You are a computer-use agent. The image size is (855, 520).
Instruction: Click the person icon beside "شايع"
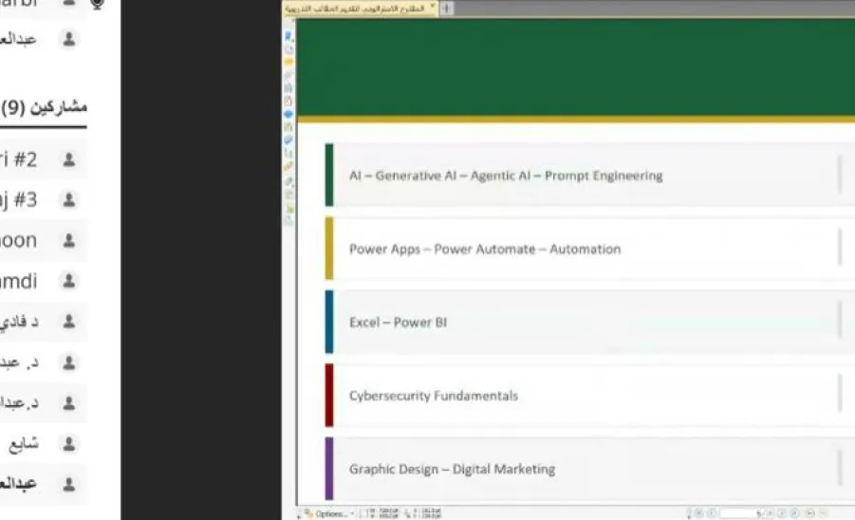coord(69,443)
